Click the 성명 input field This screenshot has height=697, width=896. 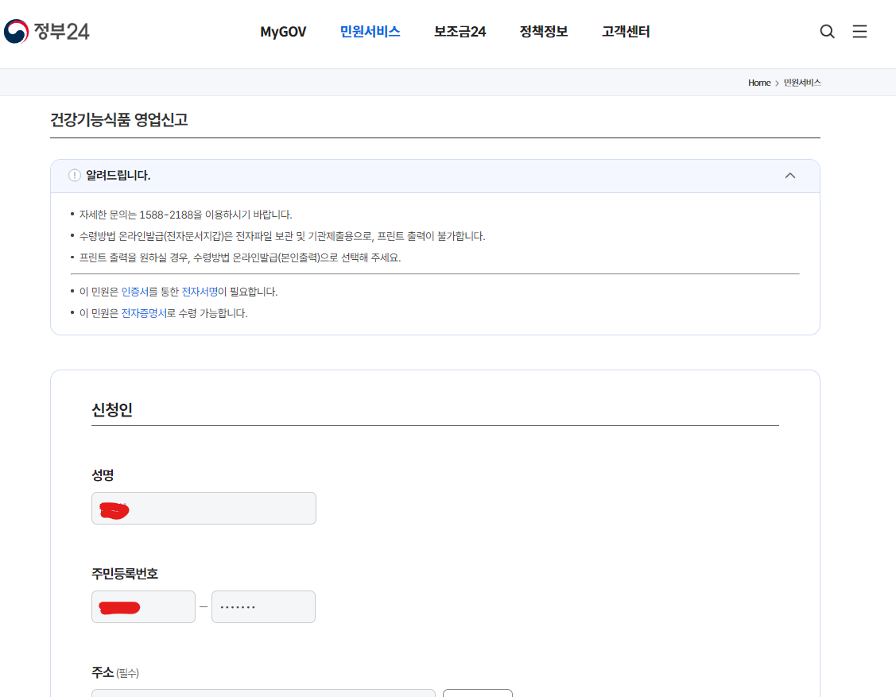pyautogui.click(x=203, y=508)
